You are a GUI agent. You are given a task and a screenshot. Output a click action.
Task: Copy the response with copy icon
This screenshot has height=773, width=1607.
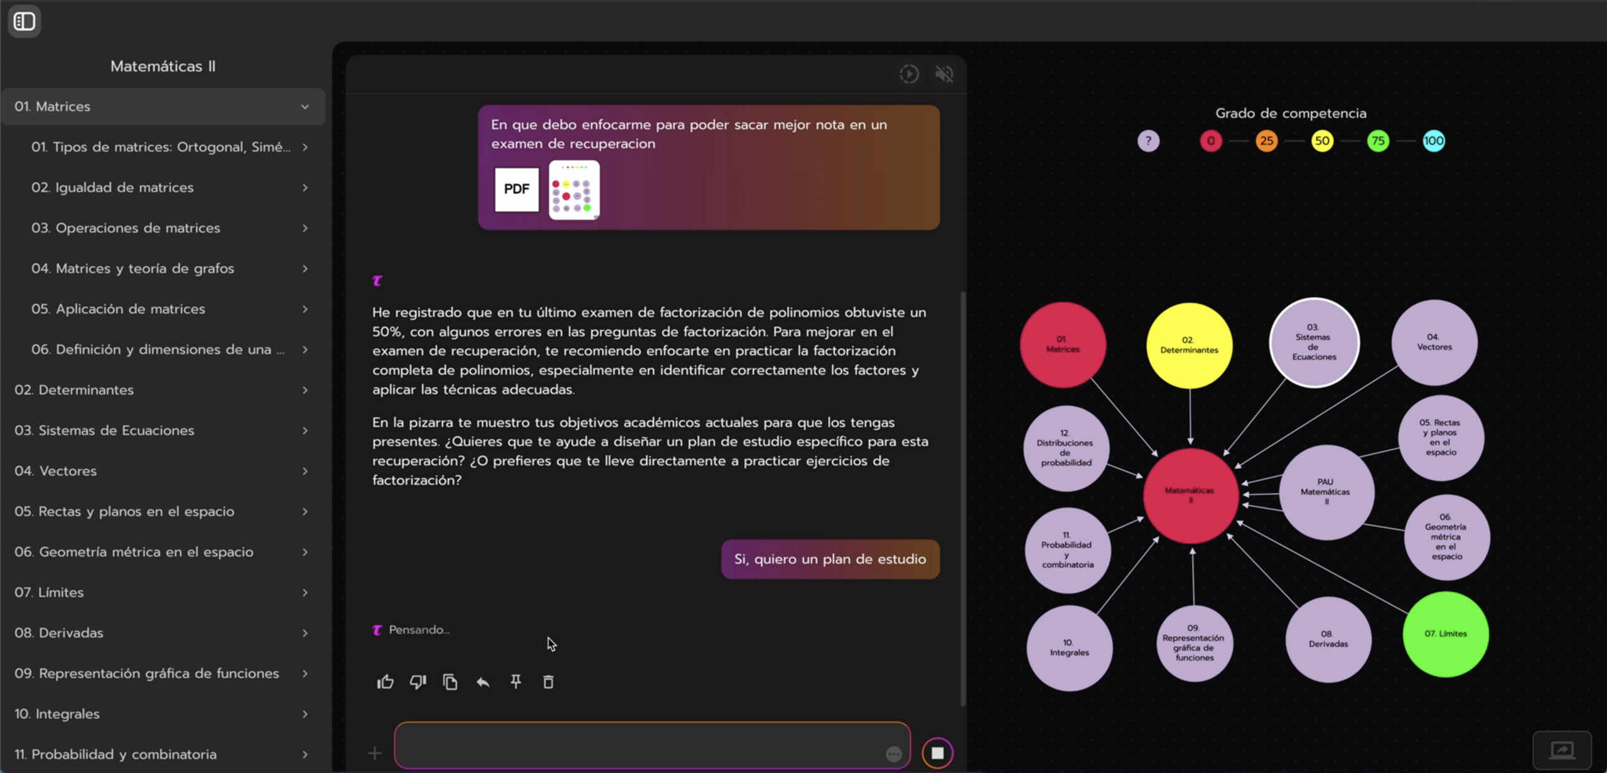tap(450, 682)
